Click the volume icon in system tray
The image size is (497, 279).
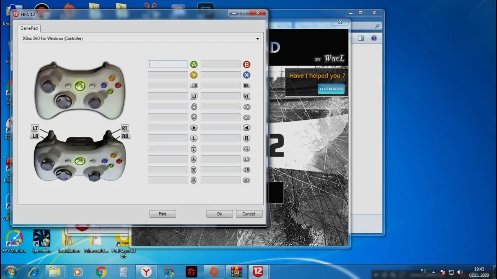click(460, 272)
